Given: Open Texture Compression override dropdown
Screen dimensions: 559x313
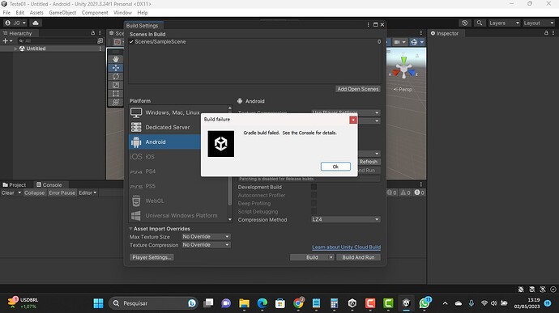Looking at the screenshot, I should (206, 244).
